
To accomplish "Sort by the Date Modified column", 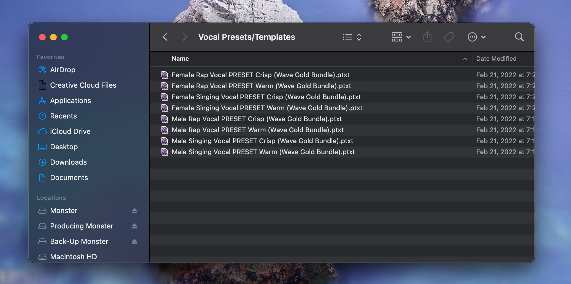I will [x=496, y=59].
